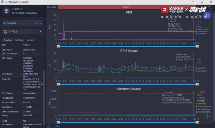Screen dimensions: 215x128
Task: Click the RMX3031 device connection icon
Action: pos(4,23)
